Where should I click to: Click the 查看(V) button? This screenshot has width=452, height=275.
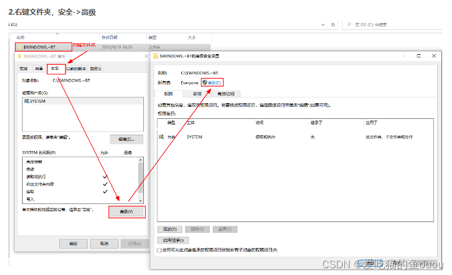(x=225, y=229)
